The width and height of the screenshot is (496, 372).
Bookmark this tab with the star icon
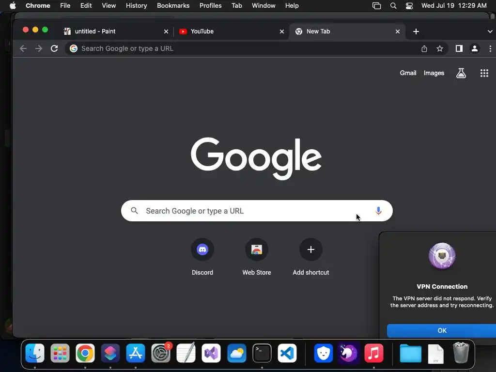coord(440,48)
